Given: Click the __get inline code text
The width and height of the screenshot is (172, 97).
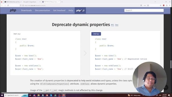Looking at the screenshot, I should [46, 90].
